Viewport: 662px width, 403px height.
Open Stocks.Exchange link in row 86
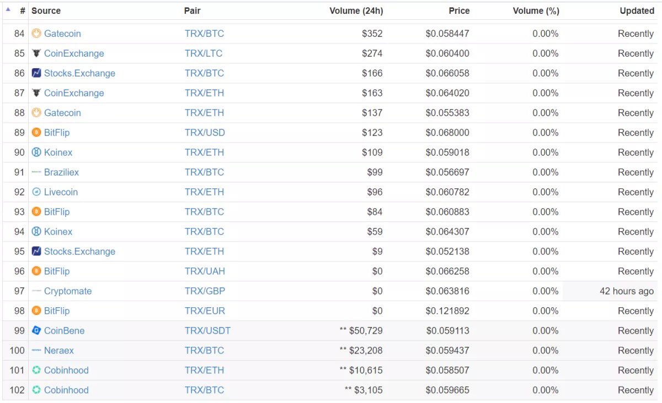click(79, 73)
